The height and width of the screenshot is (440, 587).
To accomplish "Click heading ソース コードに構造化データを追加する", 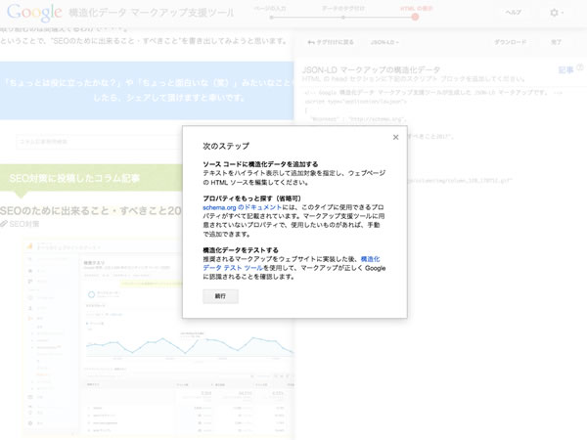I will click(x=260, y=164).
